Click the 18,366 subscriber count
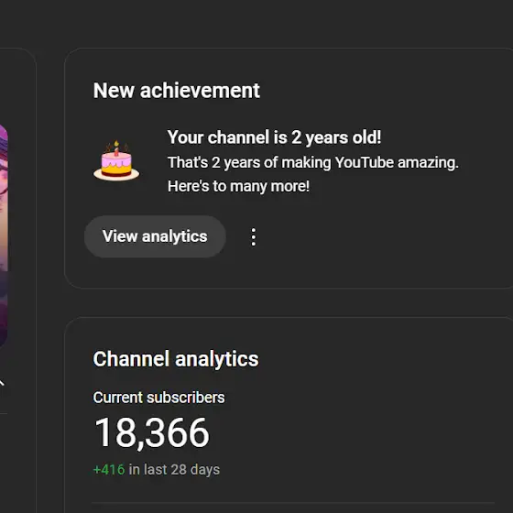 pyautogui.click(x=151, y=432)
